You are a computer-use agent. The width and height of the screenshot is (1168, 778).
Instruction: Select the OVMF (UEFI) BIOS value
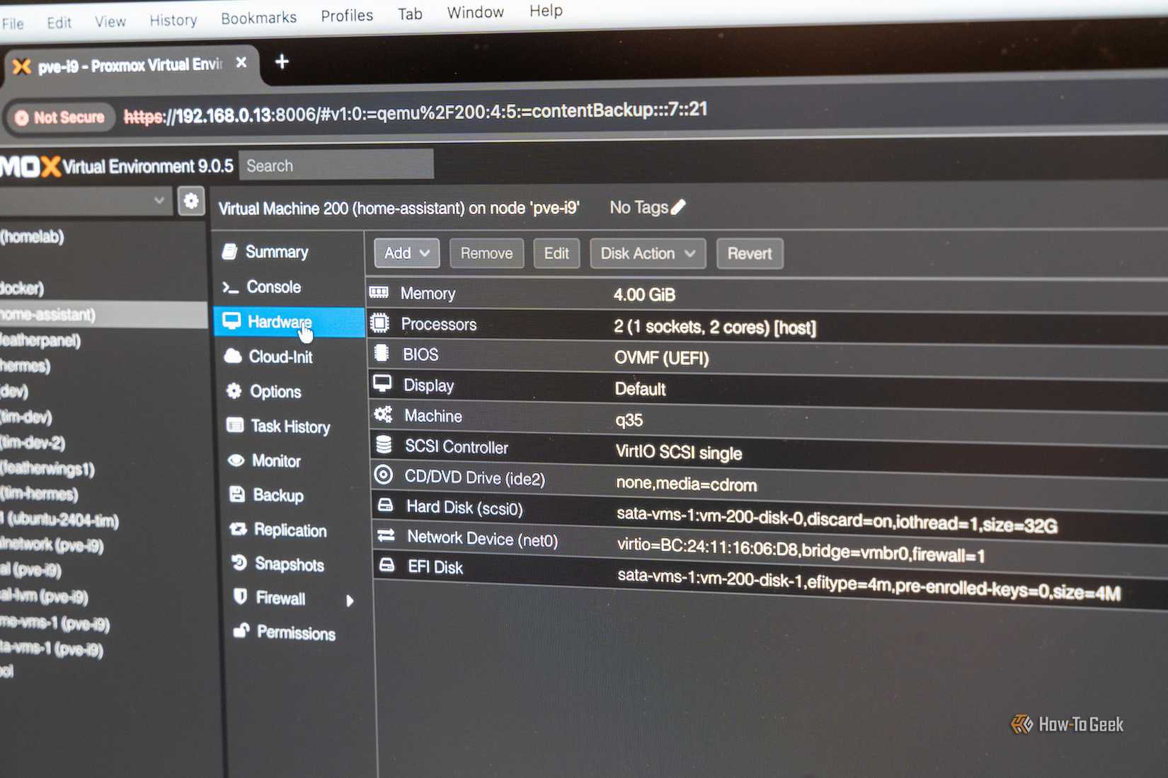click(x=661, y=358)
